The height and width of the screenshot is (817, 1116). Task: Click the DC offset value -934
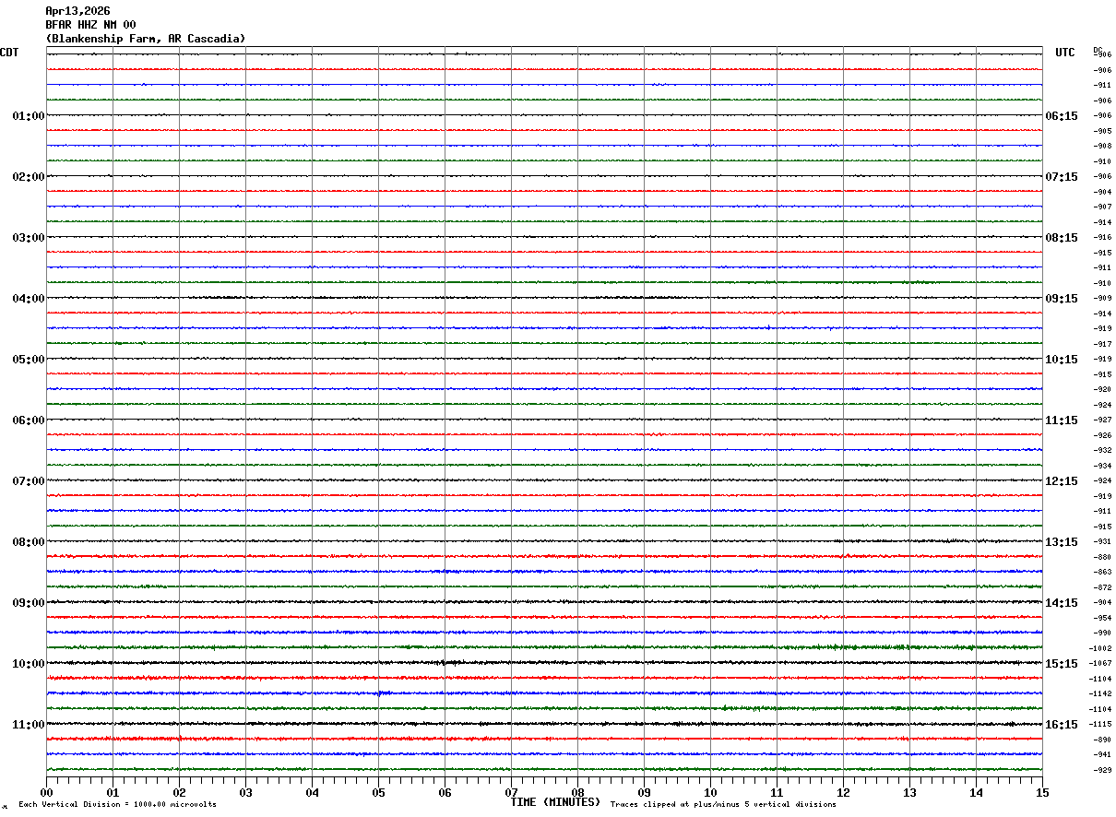1102,466
